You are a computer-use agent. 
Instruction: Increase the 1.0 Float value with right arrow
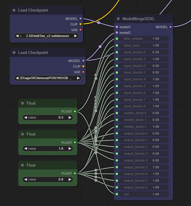click(x=70, y=148)
